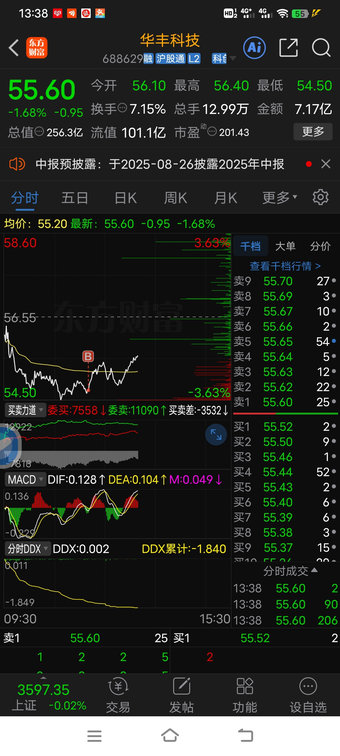Open 更多 chart period dropdown
The image size is (340, 756).
280,198
